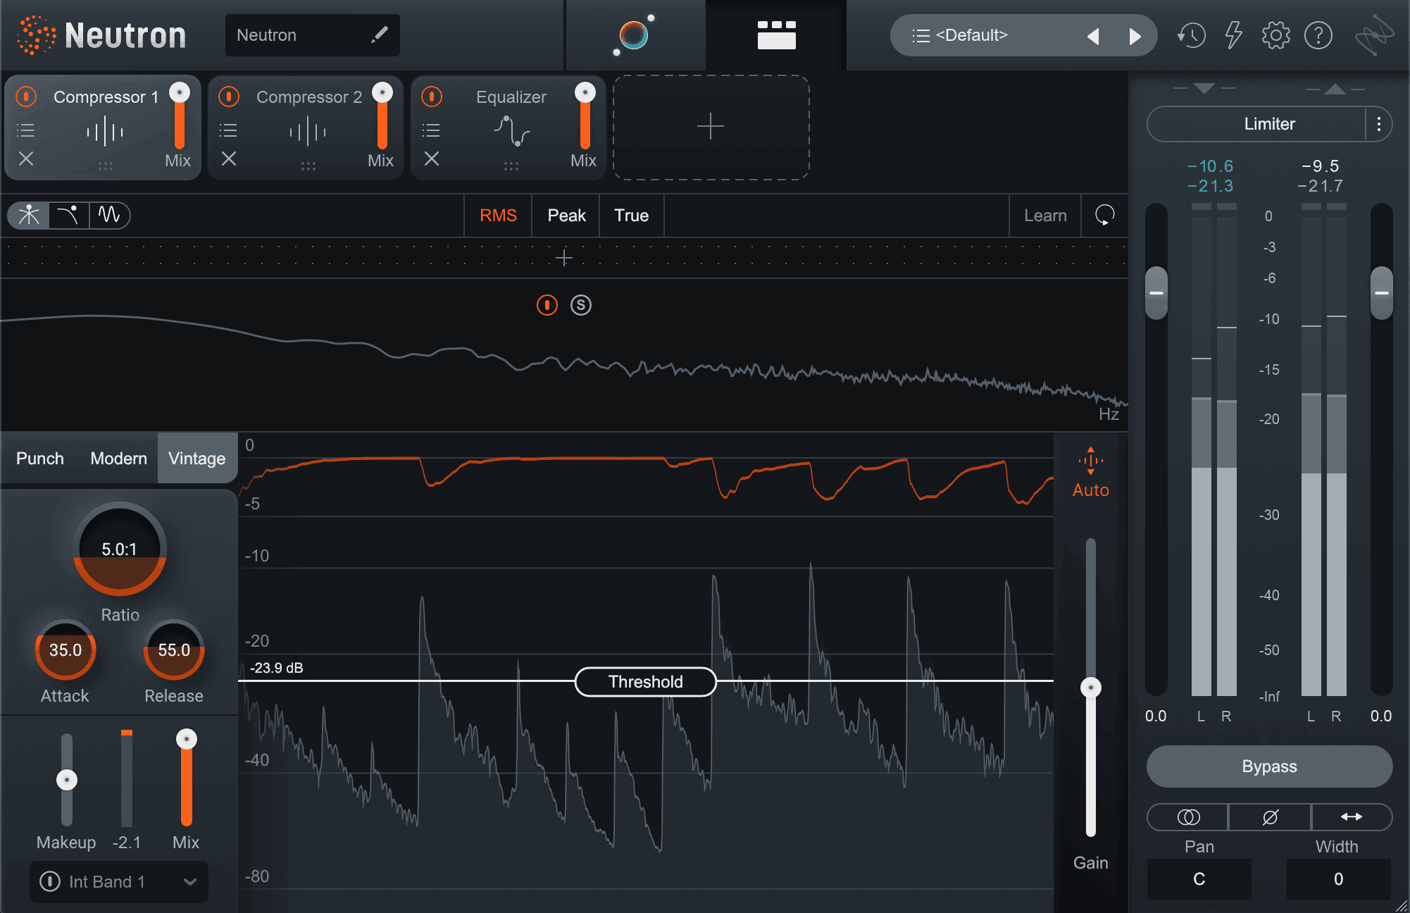Screen dimensions: 1410x913
Task: Open Compressor 2 preset list icon
Action: (228, 130)
